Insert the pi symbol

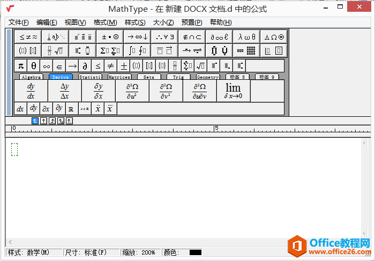point(21,65)
